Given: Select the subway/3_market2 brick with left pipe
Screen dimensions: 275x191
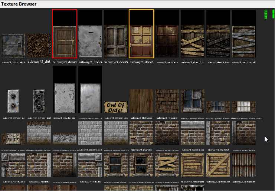Looking at the screenshot, I should 218,133.
